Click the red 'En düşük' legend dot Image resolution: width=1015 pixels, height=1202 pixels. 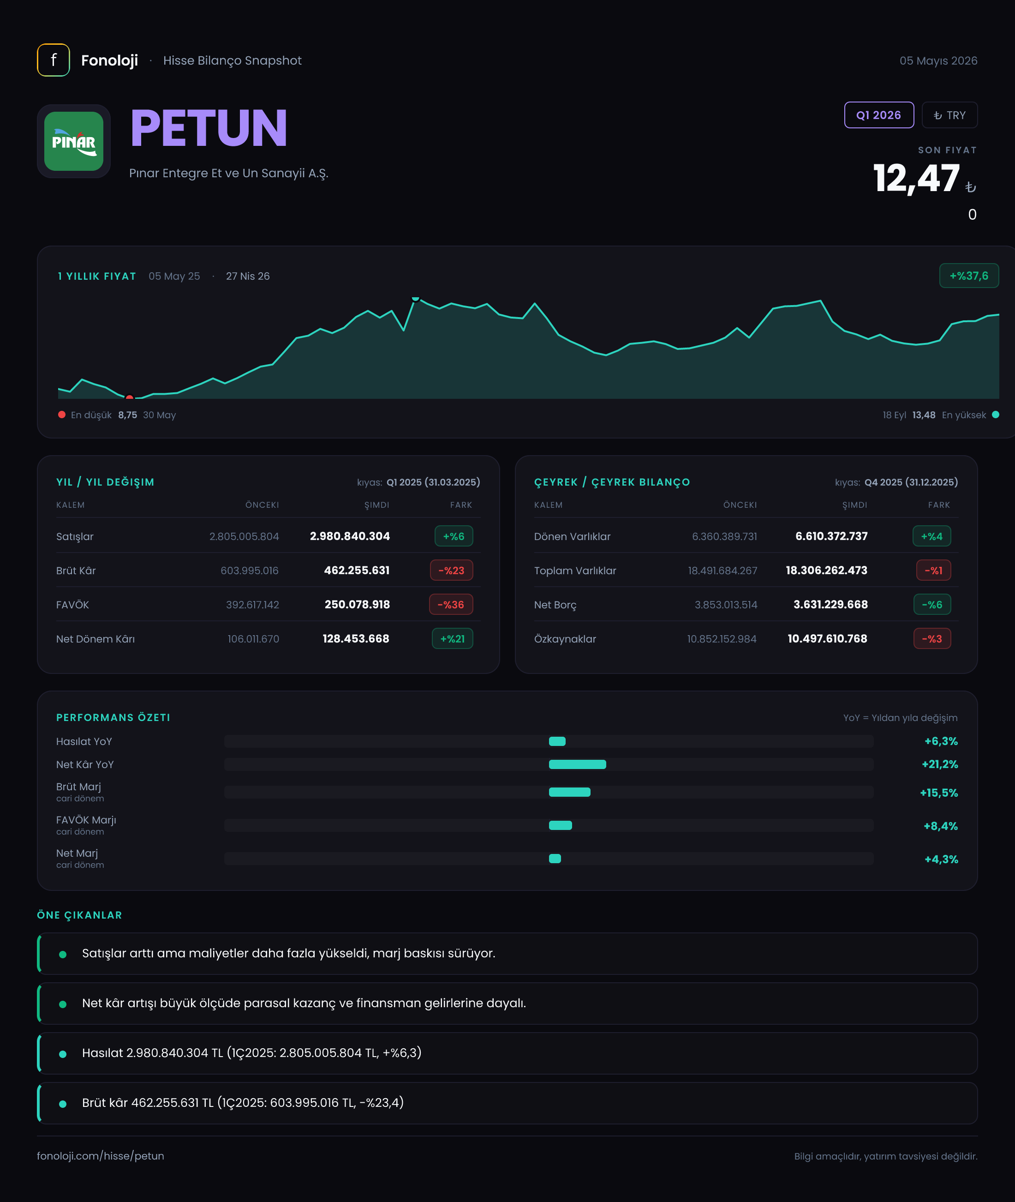[61, 415]
